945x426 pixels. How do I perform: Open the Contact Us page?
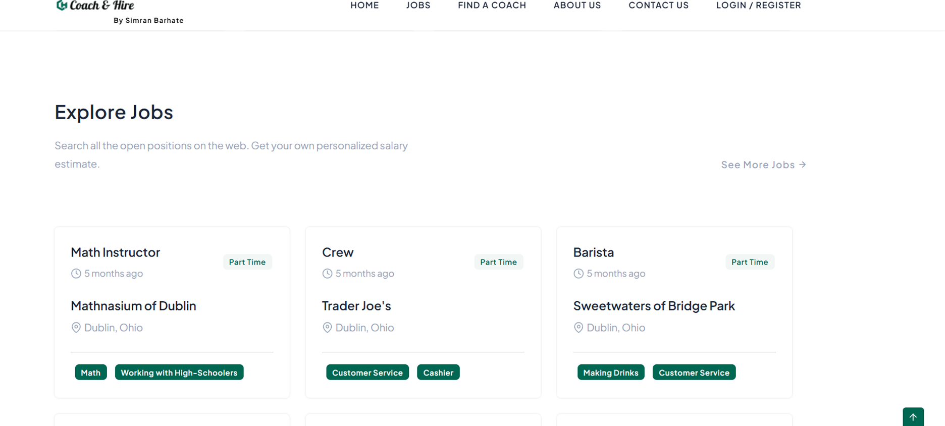click(658, 6)
